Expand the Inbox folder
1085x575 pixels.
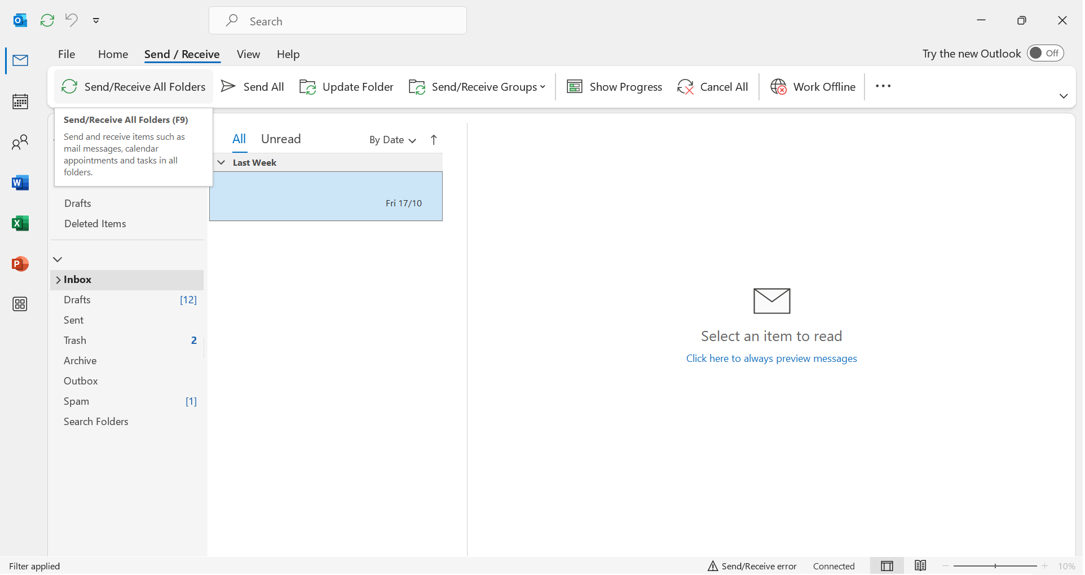click(x=58, y=280)
